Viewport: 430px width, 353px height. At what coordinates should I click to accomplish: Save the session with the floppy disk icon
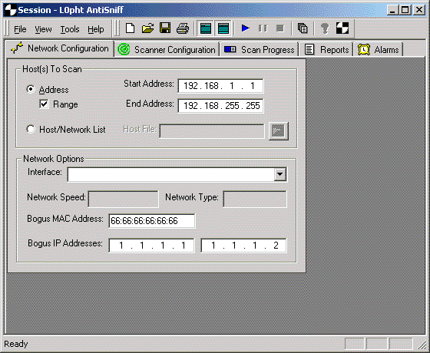click(x=165, y=28)
